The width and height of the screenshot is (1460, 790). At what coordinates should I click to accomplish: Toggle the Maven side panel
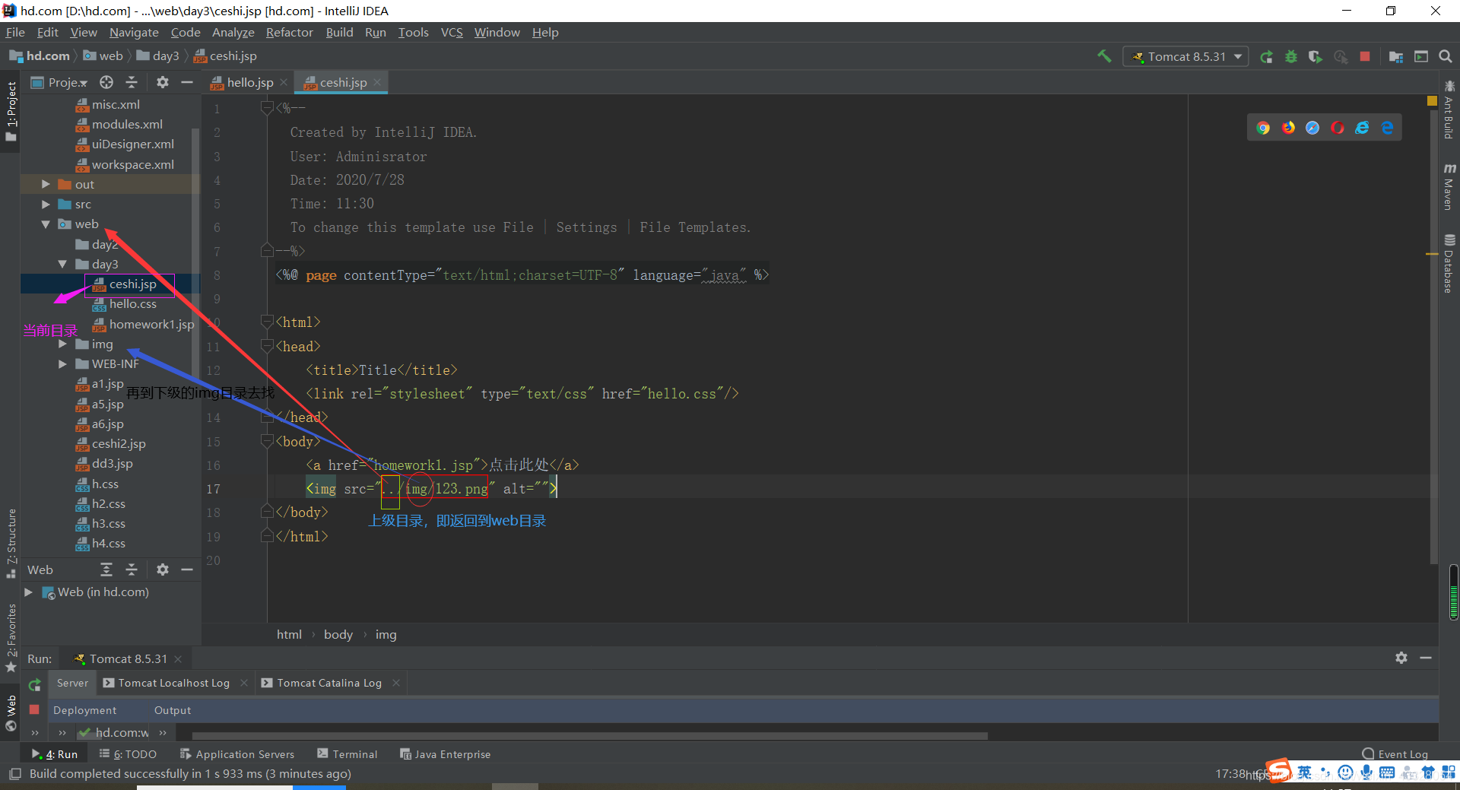click(1449, 187)
